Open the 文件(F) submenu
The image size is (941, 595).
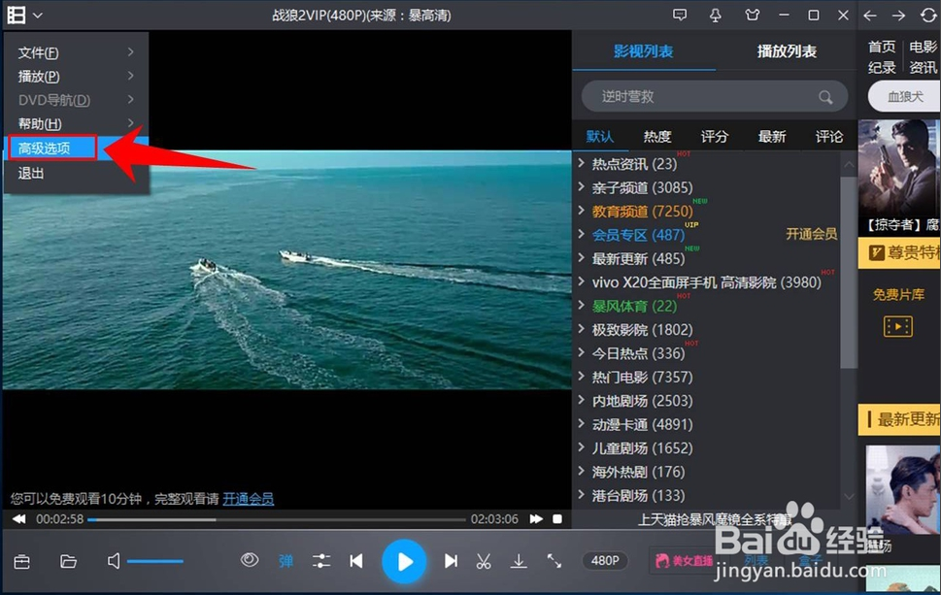[x=76, y=52]
